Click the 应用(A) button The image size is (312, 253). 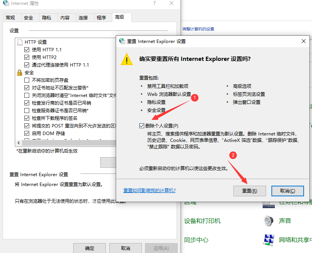[x=161, y=248]
